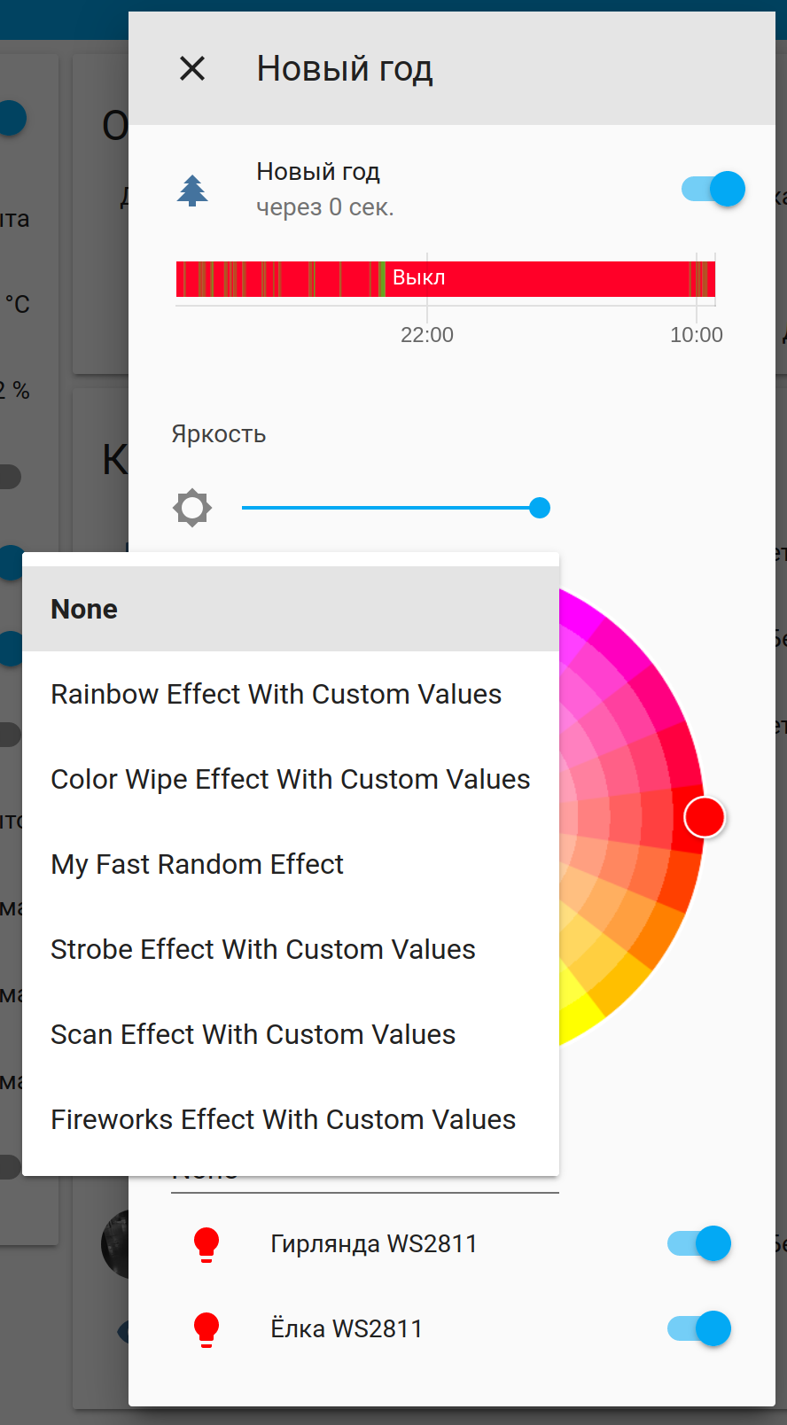Close the Новый год dialog
The height and width of the screenshot is (1425, 787).
(x=192, y=68)
